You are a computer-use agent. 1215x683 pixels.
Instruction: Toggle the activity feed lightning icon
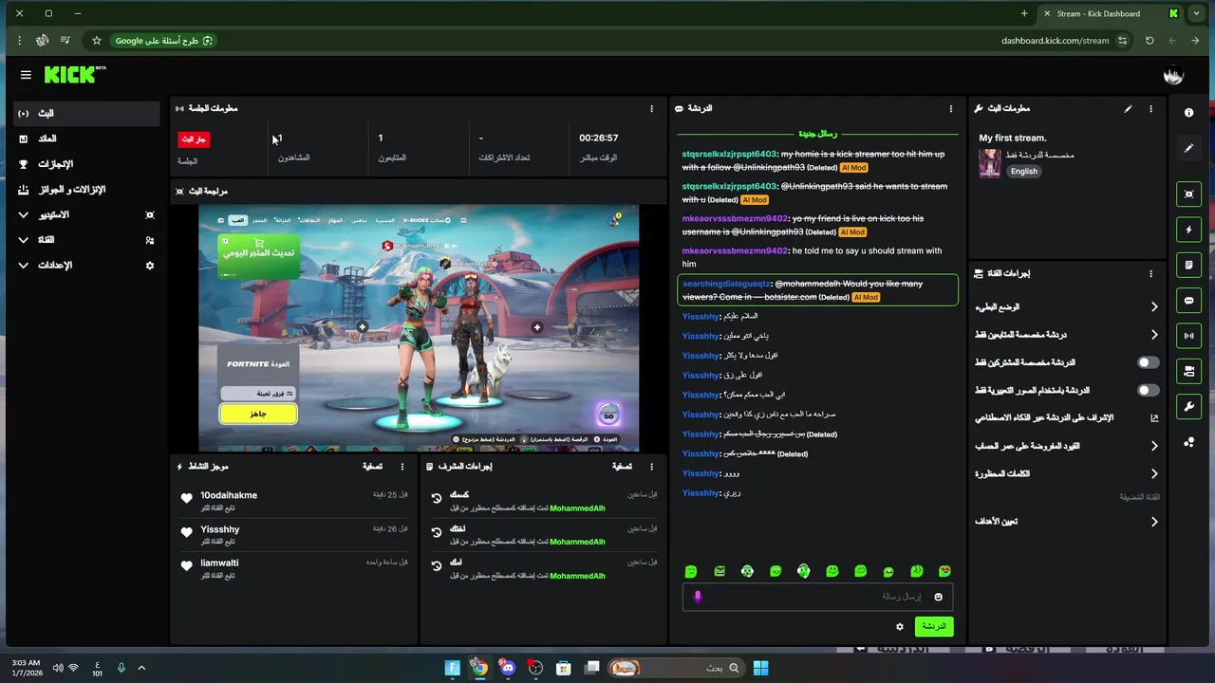pos(1188,230)
